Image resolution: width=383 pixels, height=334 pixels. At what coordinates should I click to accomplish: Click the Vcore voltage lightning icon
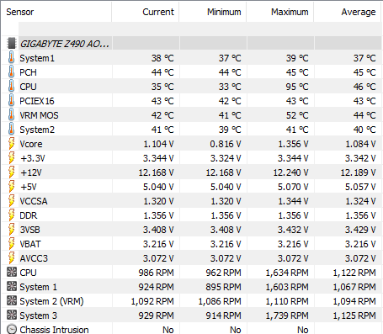(11, 143)
